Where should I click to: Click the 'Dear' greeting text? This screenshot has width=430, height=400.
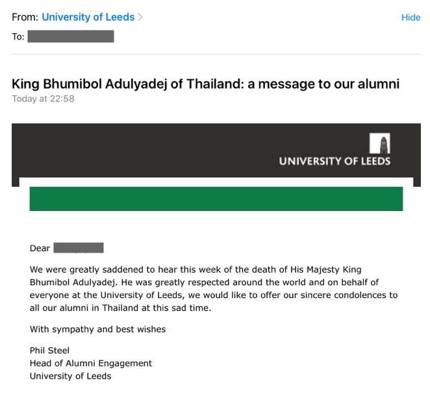(x=40, y=248)
